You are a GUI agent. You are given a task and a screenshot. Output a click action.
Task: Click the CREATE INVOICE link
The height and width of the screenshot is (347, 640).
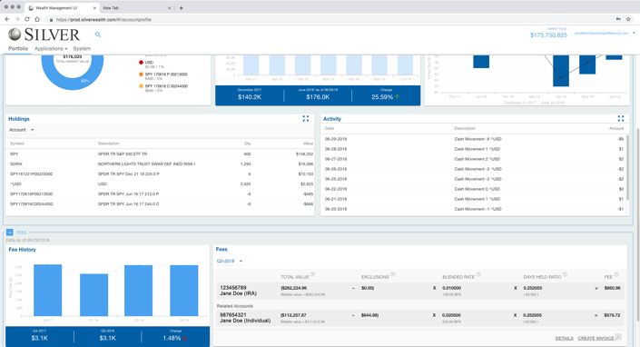(596, 339)
